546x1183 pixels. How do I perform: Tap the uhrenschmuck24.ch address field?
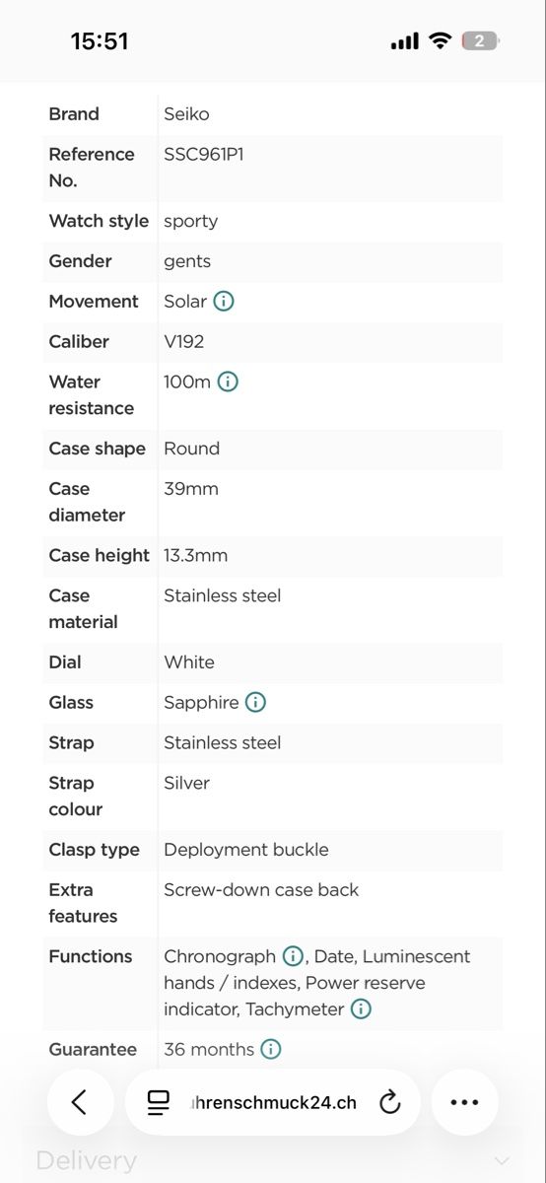273,1102
